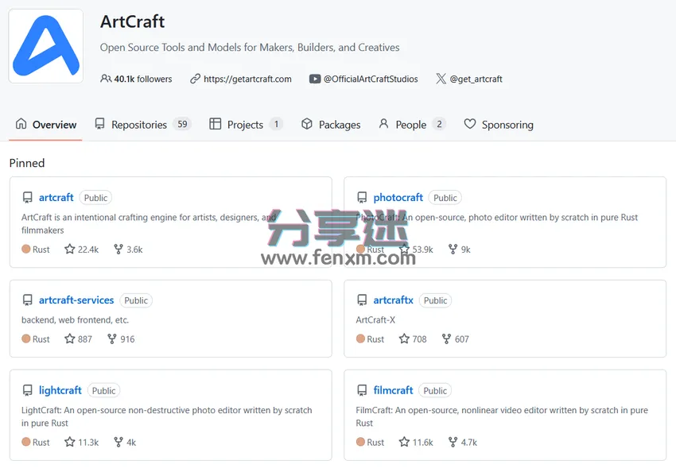This screenshot has width=676, height=476.
Task: Click the home icon on Overview tab
Action: point(21,124)
